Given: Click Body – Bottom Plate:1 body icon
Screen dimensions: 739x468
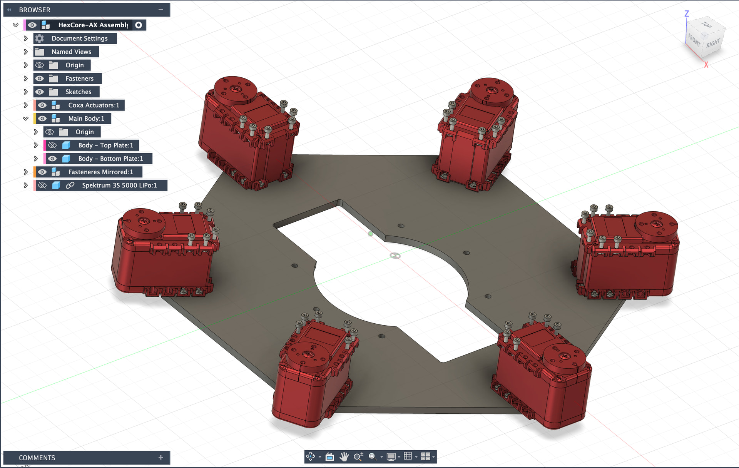Looking at the screenshot, I should tap(66, 159).
